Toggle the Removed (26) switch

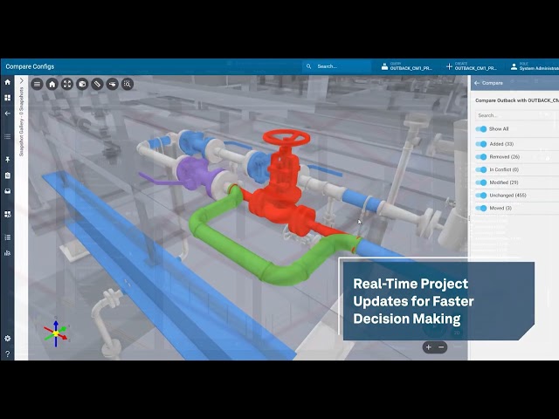(481, 157)
